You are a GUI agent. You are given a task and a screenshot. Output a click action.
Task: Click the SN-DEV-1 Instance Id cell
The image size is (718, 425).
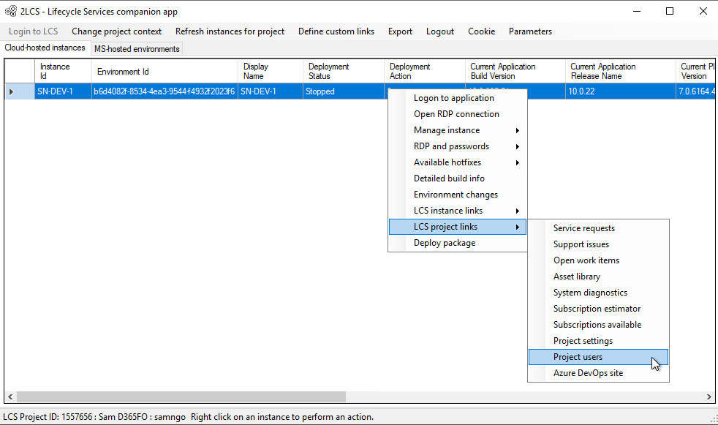pyautogui.click(x=63, y=91)
